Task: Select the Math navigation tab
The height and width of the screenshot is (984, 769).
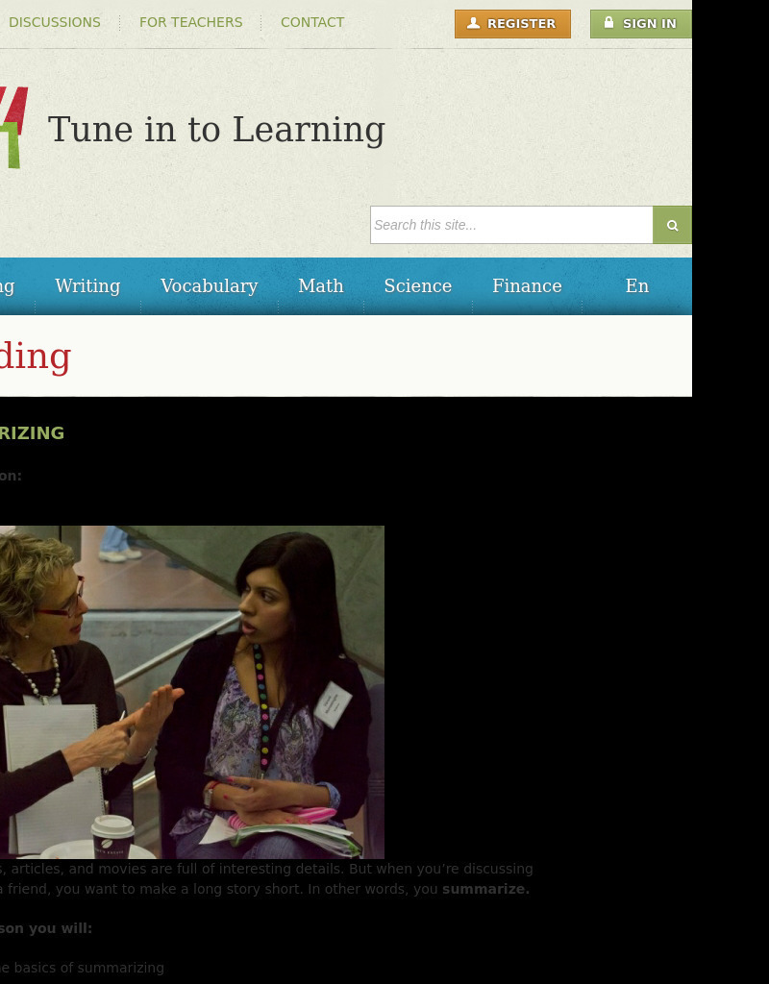Action: click(320, 286)
